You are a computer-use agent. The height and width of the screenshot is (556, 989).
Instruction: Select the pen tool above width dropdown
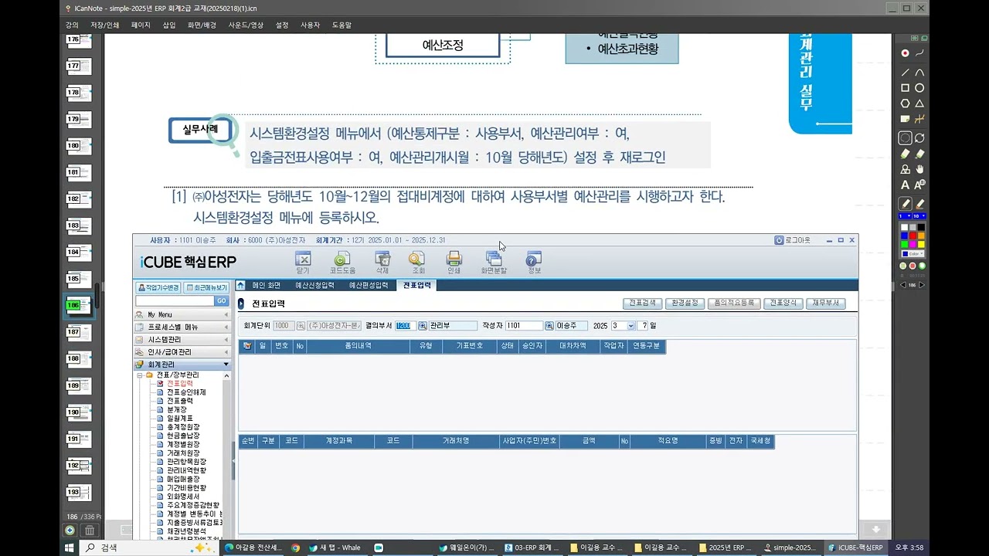point(905,202)
